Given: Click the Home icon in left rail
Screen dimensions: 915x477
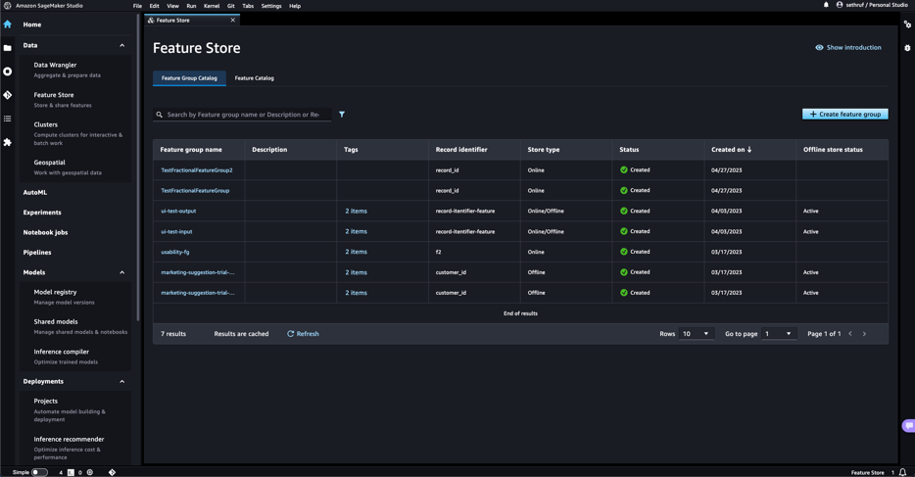Looking at the screenshot, I should click(x=8, y=24).
